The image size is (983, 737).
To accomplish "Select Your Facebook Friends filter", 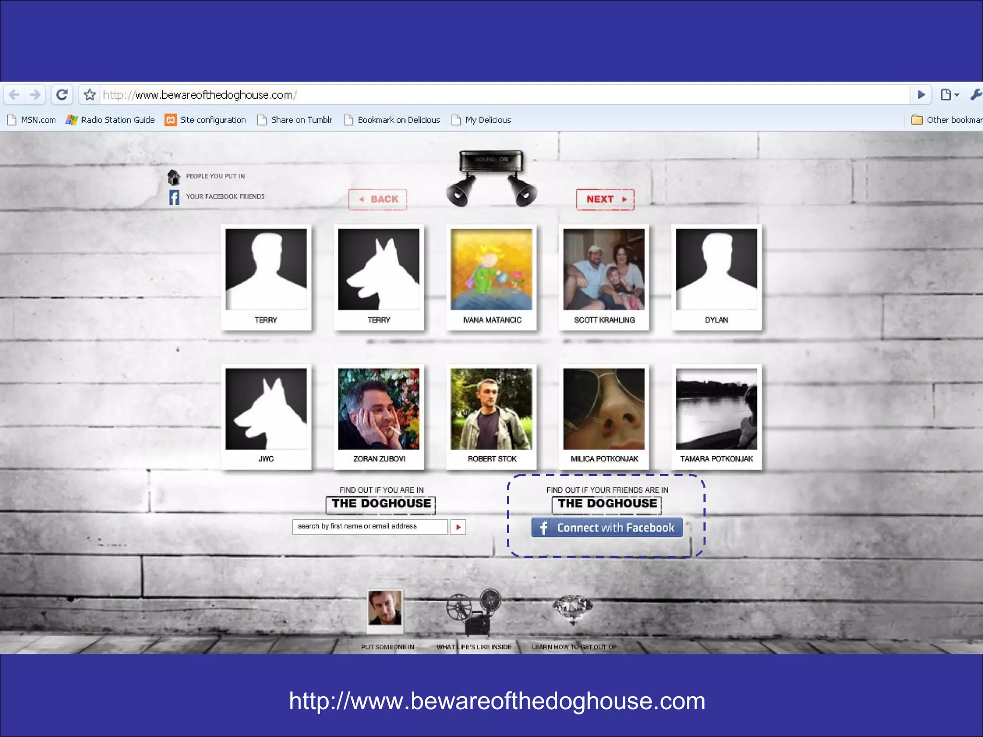I will pos(225,196).
